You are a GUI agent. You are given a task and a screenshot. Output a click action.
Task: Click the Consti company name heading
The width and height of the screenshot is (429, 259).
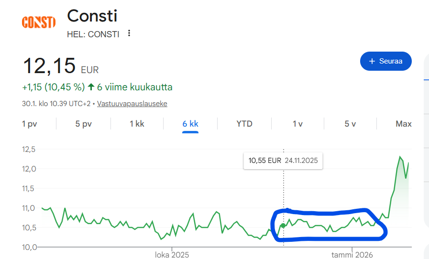92,16
